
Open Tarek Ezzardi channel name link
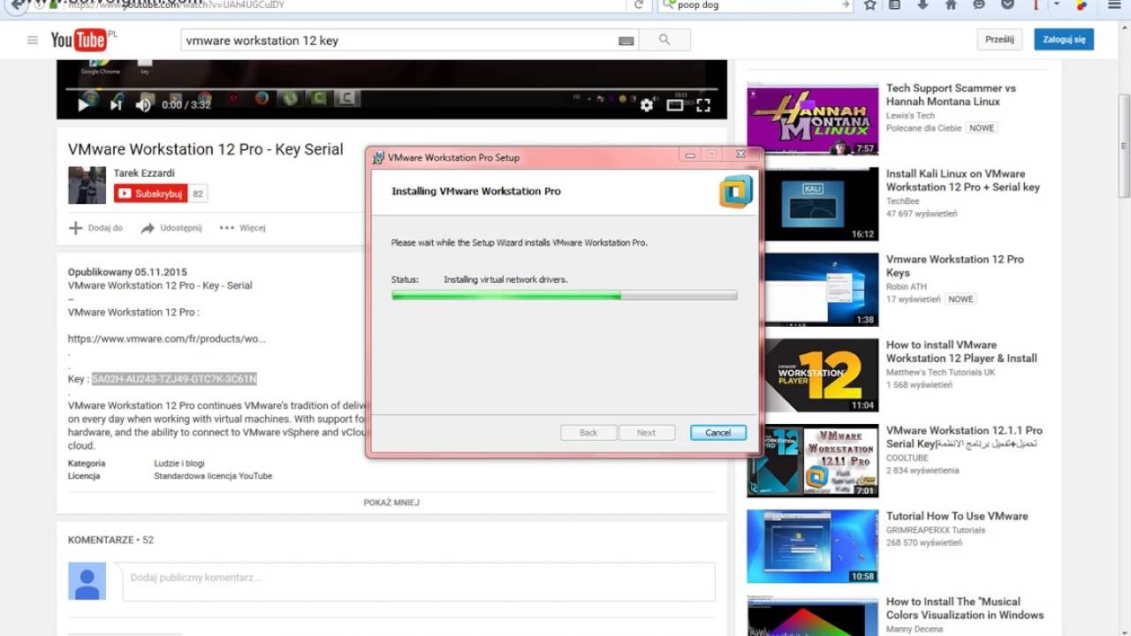[144, 173]
